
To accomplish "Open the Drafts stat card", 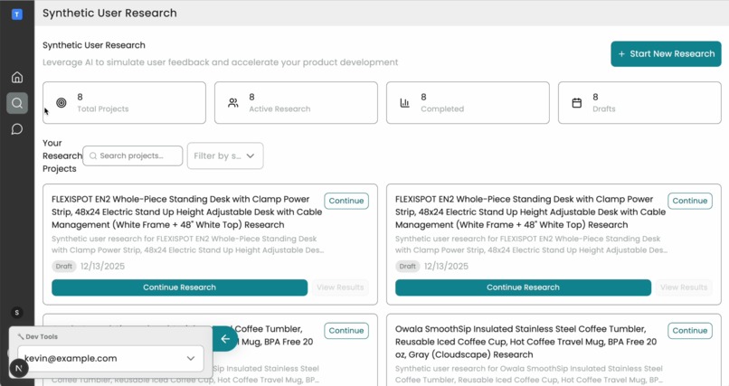I will point(639,103).
